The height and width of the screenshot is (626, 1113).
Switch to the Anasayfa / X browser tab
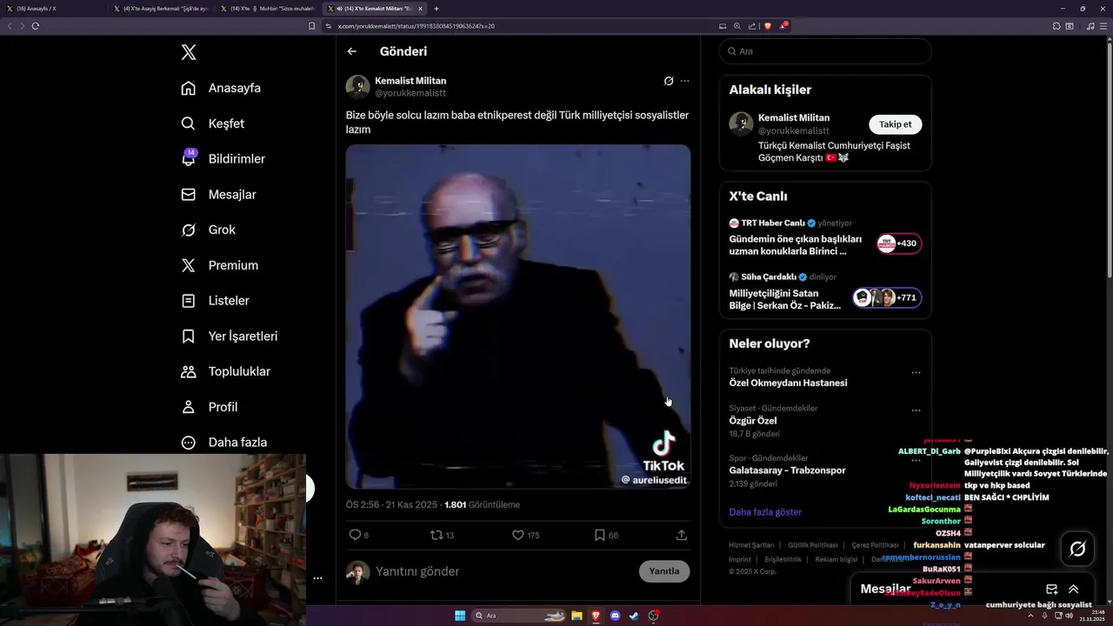(54, 9)
